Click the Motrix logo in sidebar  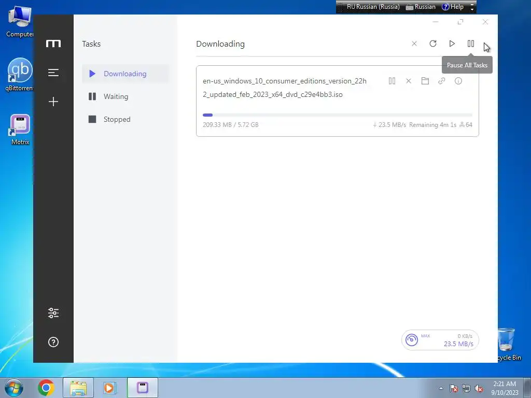(53, 44)
